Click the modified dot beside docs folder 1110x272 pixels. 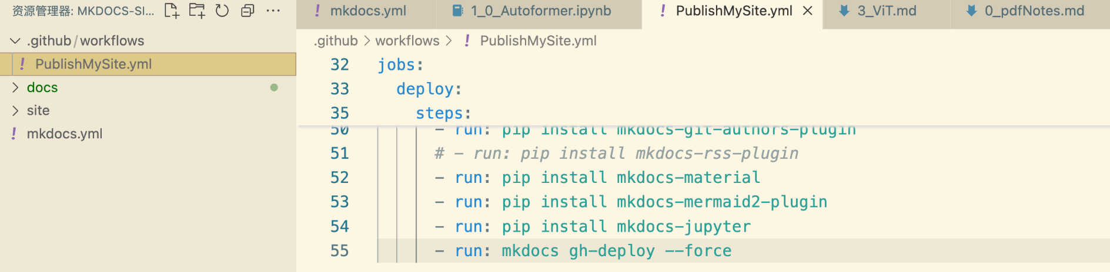[x=274, y=87]
